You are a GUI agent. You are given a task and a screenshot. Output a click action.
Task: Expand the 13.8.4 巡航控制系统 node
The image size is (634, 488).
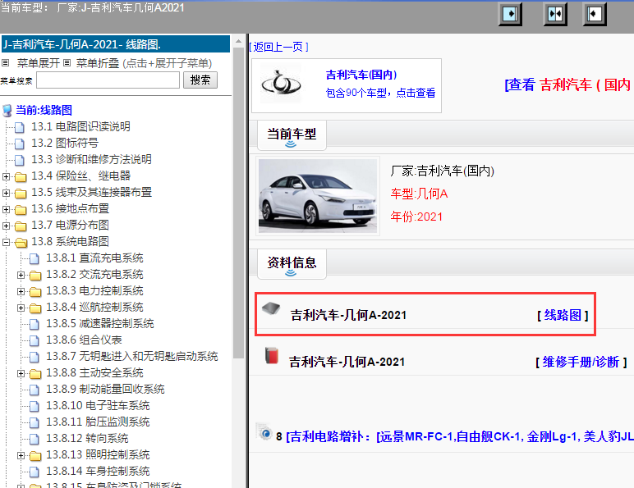21,308
